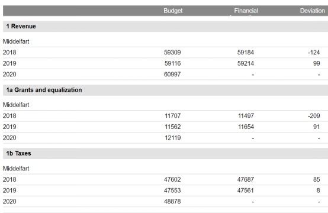Screen dimensions: 328x213
Task: Select the 2018 Revenue budget value 59309
Action: coord(172,52)
